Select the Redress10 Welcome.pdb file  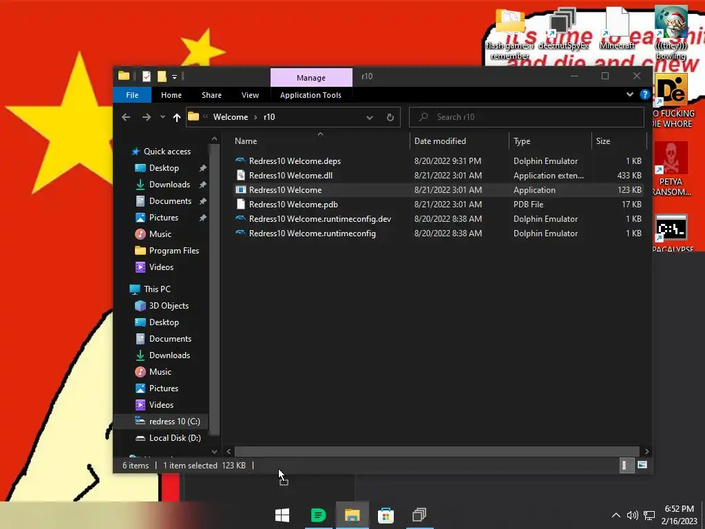point(438,204)
